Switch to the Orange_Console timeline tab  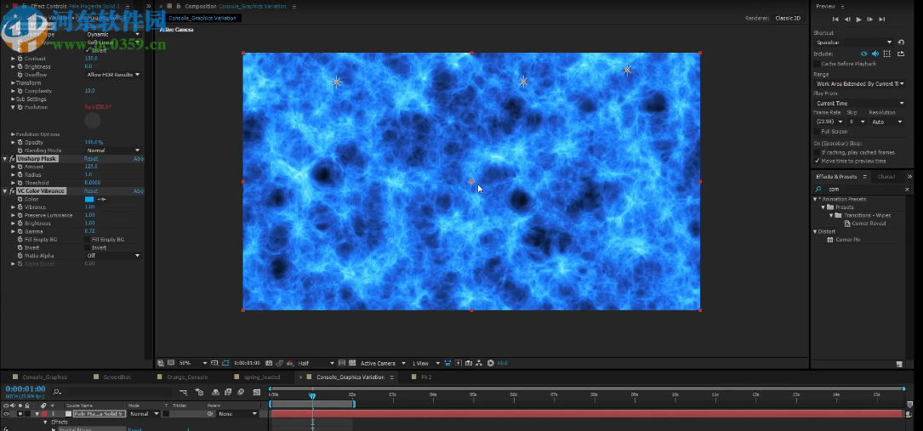click(x=186, y=377)
